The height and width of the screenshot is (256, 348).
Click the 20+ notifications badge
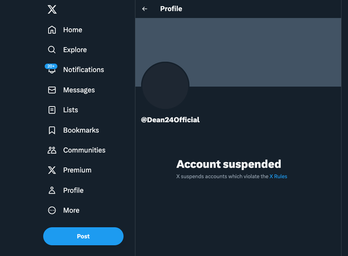pos(51,66)
